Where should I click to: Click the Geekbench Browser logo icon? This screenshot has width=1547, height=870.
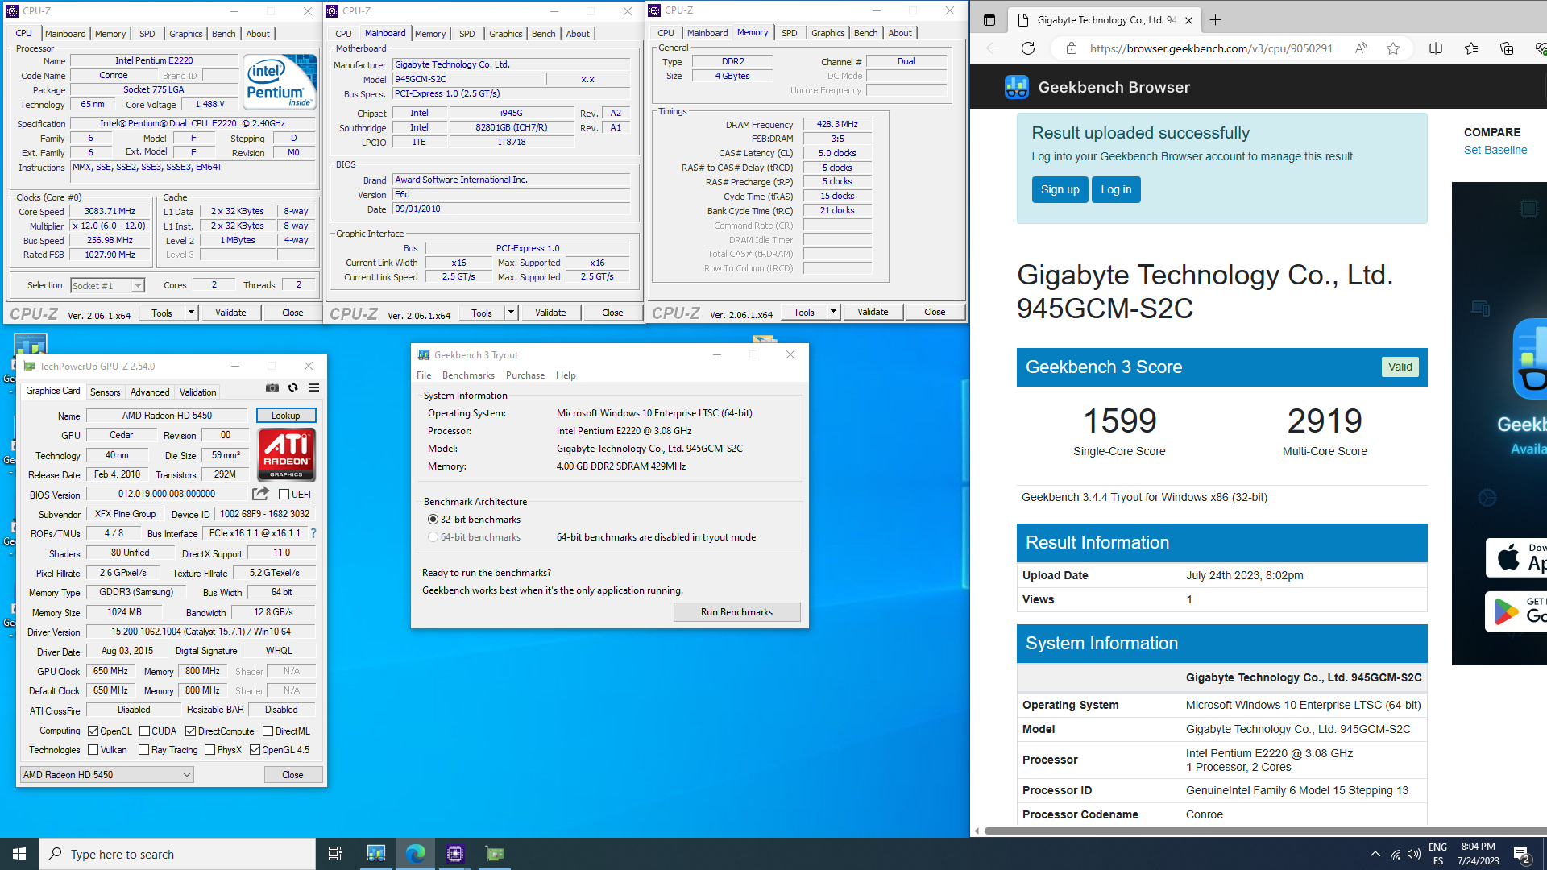click(x=1017, y=87)
